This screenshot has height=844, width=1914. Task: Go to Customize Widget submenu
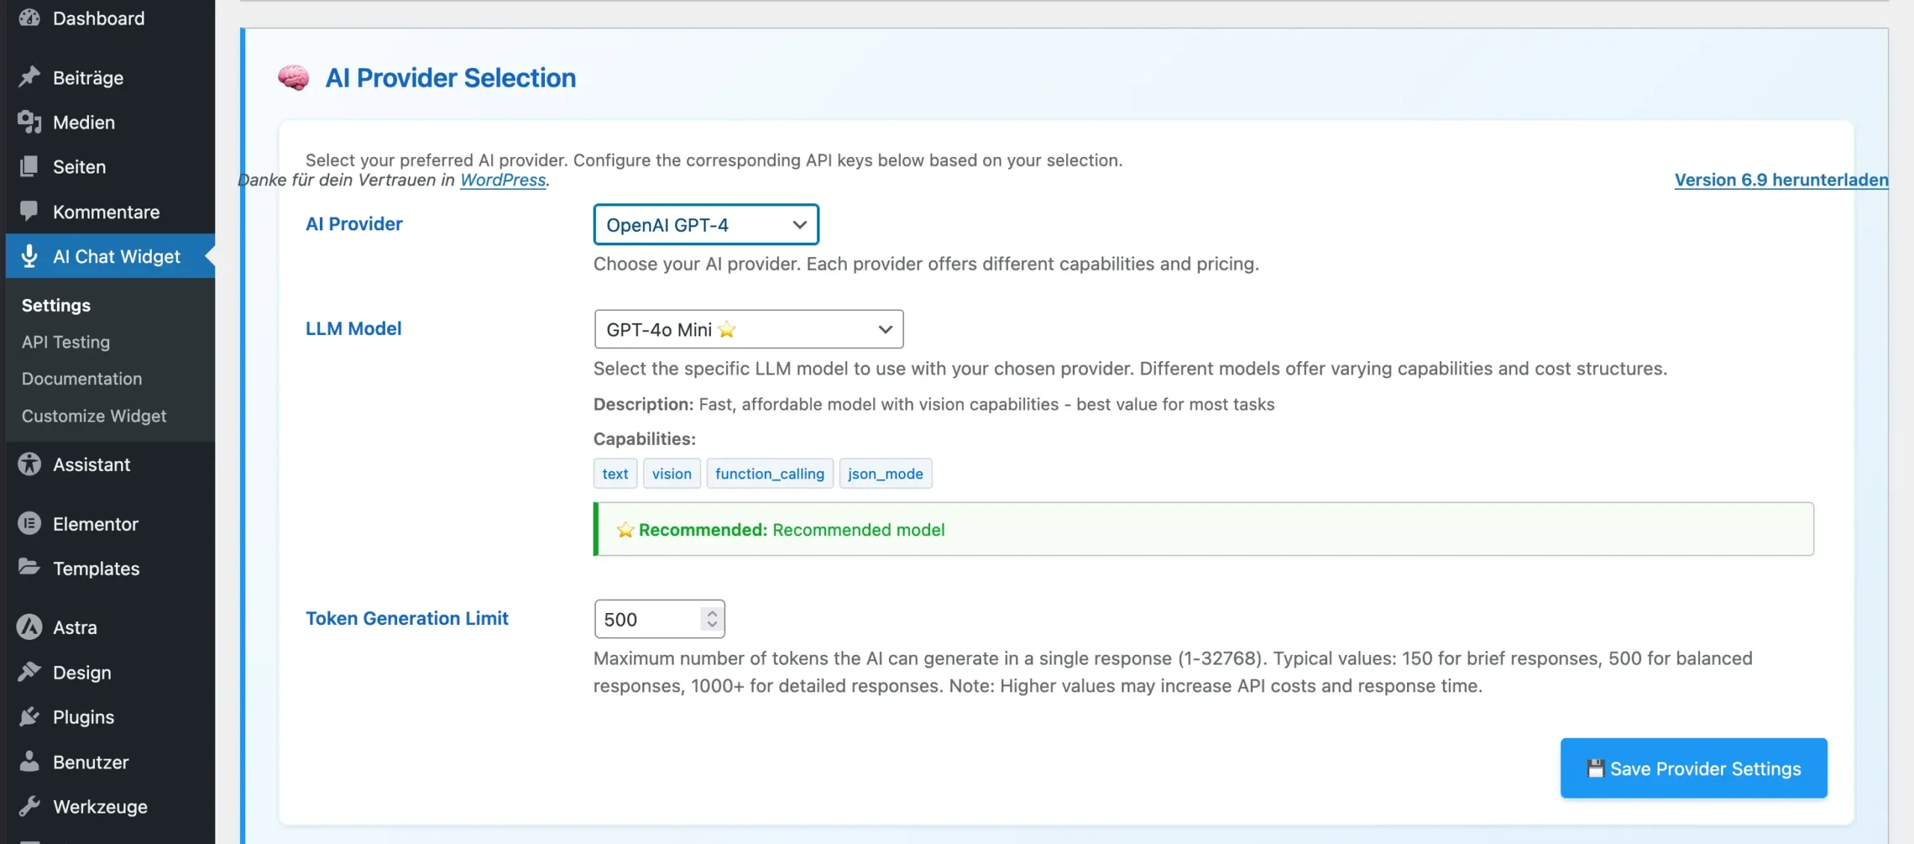[x=93, y=416]
